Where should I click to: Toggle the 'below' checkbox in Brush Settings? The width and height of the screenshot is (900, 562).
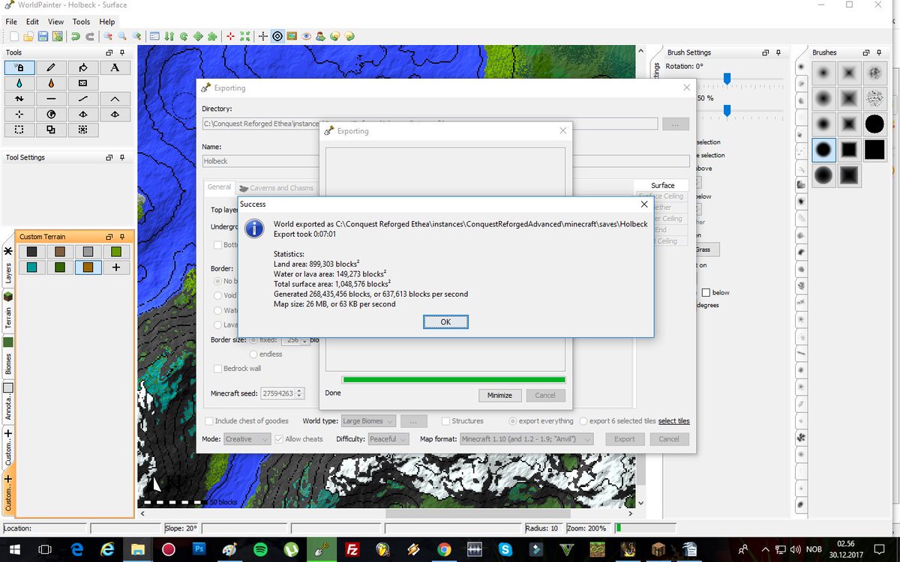tap(706, 292)
